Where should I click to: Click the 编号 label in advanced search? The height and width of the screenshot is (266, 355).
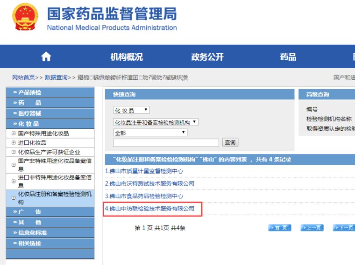point(312,109)
